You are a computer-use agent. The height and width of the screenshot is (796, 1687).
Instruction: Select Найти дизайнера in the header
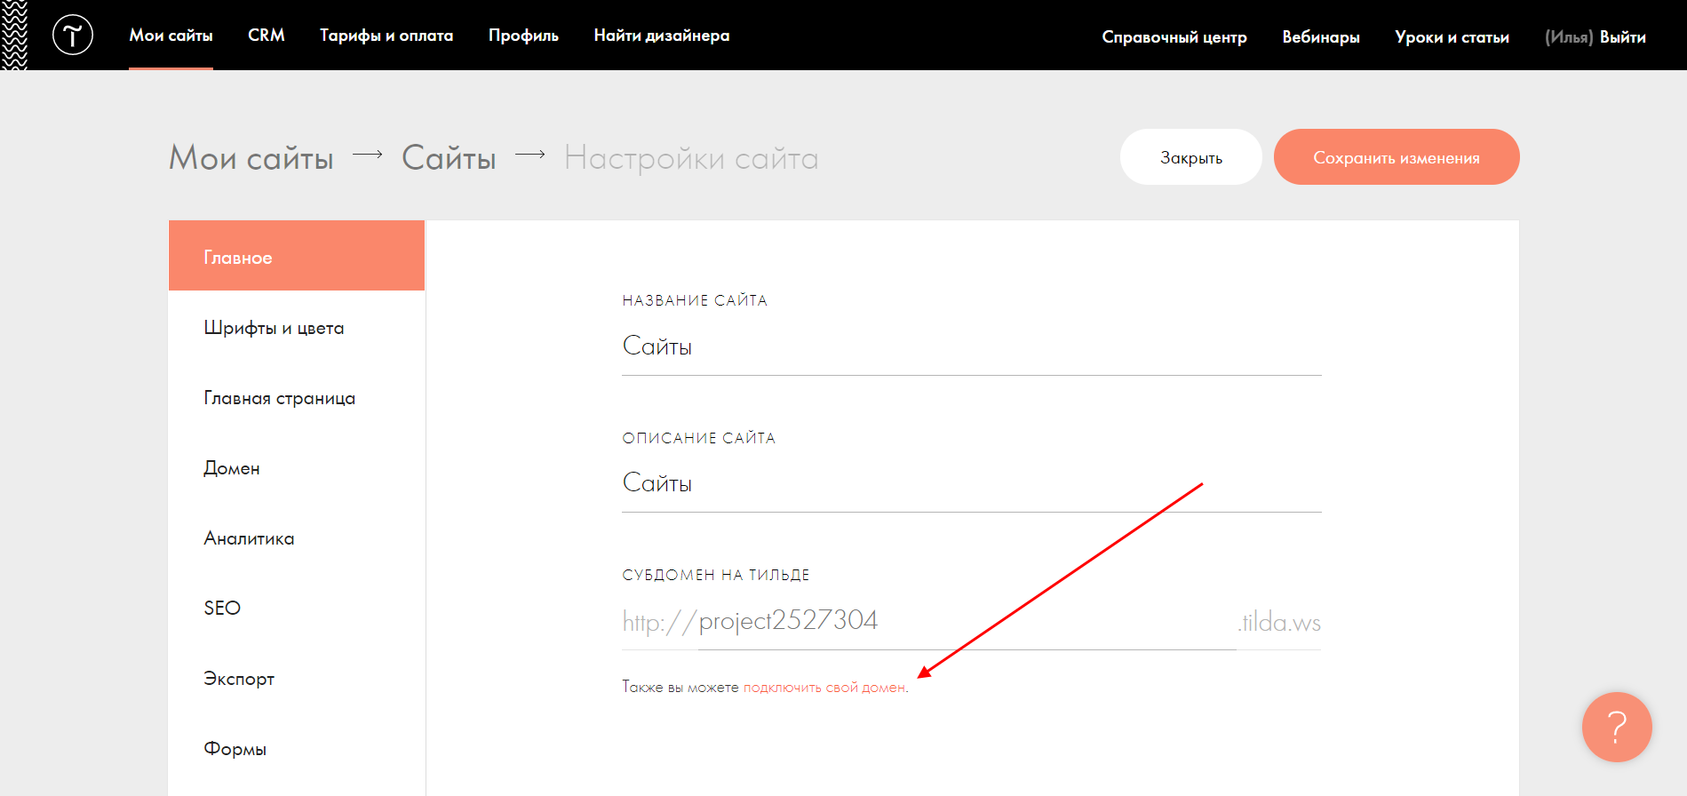click(x=661, y=36)
